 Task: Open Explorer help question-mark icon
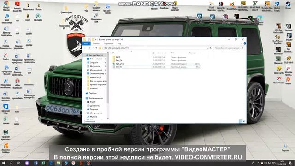(x=245, y=44)
